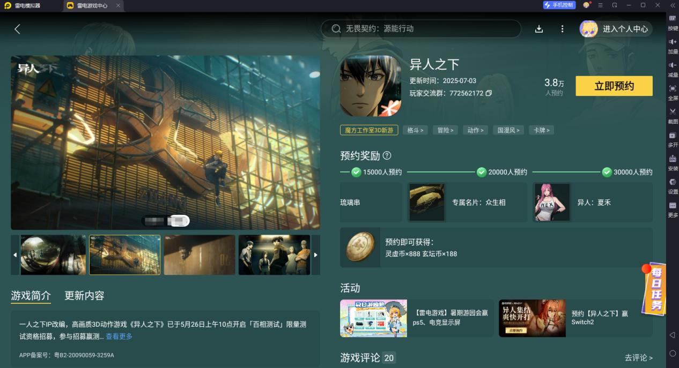Open the 每日任务 daily tasks badge
This screenshot has height=368, width=679.
click(x=655, y=289)
